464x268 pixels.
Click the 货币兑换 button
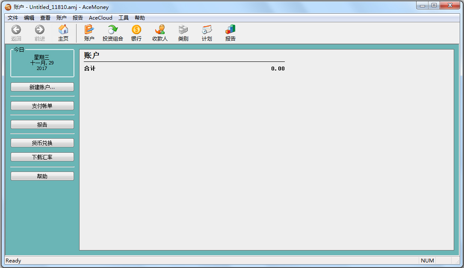click(42, 143)
